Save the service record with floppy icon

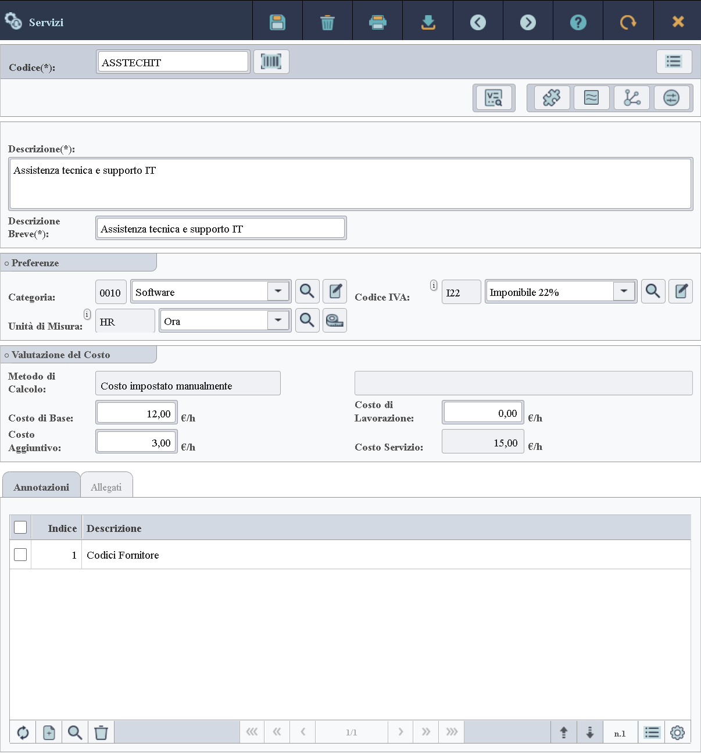pyautogui.click(x=277, y=22)
